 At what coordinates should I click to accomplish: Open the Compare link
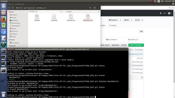(x=139, y=50)
